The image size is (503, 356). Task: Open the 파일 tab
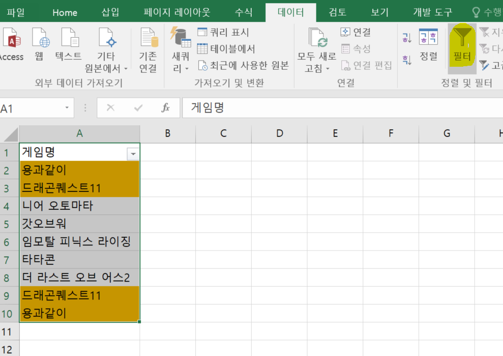click(x=16, y=13)
